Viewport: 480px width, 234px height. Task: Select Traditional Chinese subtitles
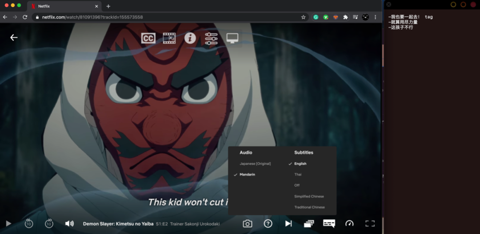[309, 207]
